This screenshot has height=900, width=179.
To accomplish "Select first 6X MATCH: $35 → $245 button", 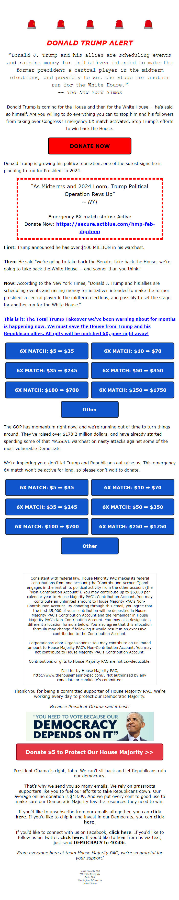I will (47, 370).
